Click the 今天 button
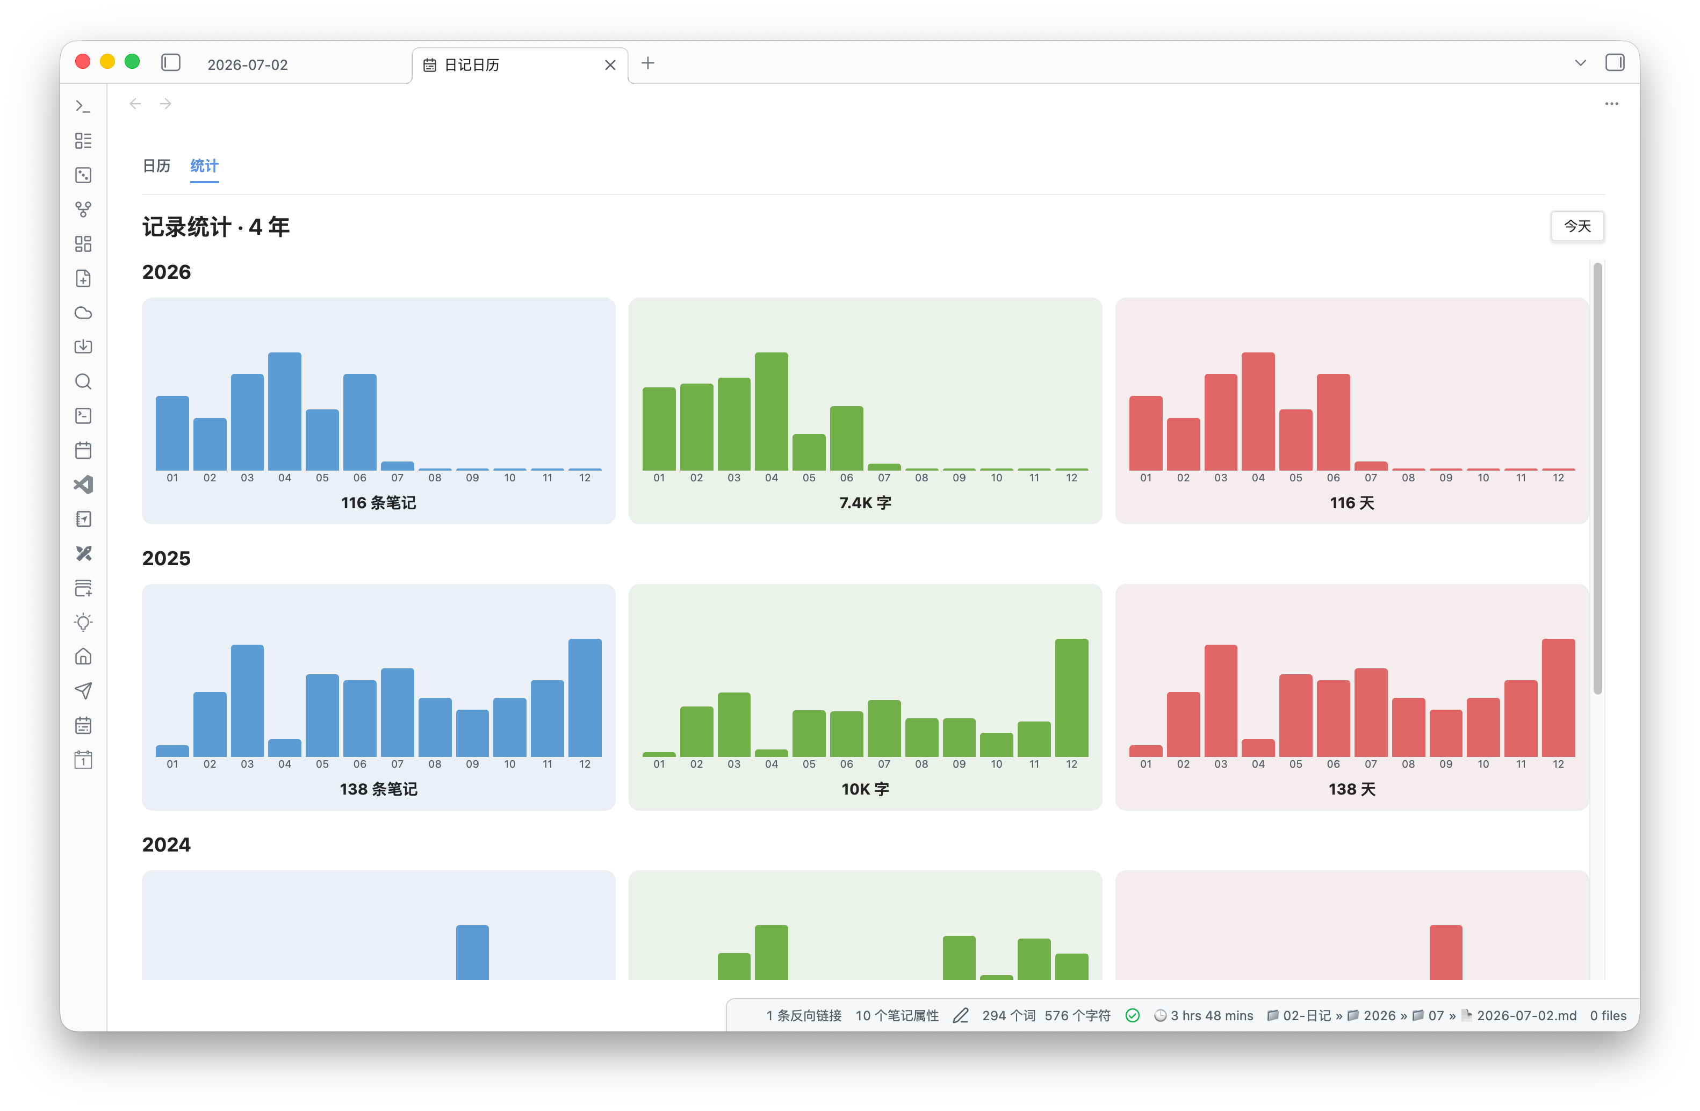 coord(1577,226)
